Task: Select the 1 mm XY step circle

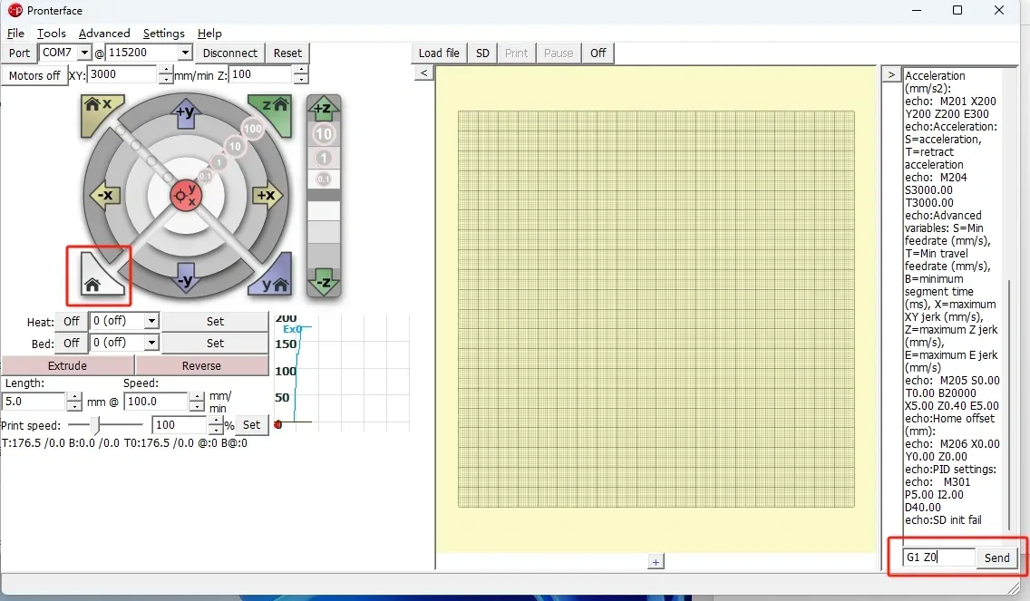Action: coord(219,161)
